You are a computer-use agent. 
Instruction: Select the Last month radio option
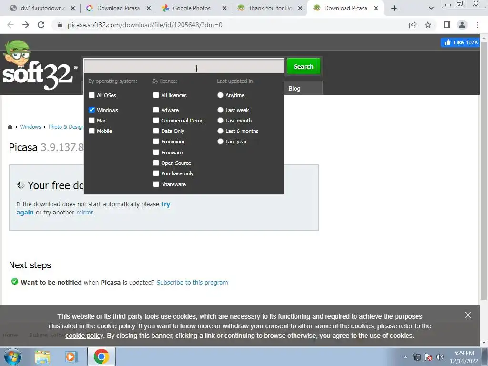(220, 121)
